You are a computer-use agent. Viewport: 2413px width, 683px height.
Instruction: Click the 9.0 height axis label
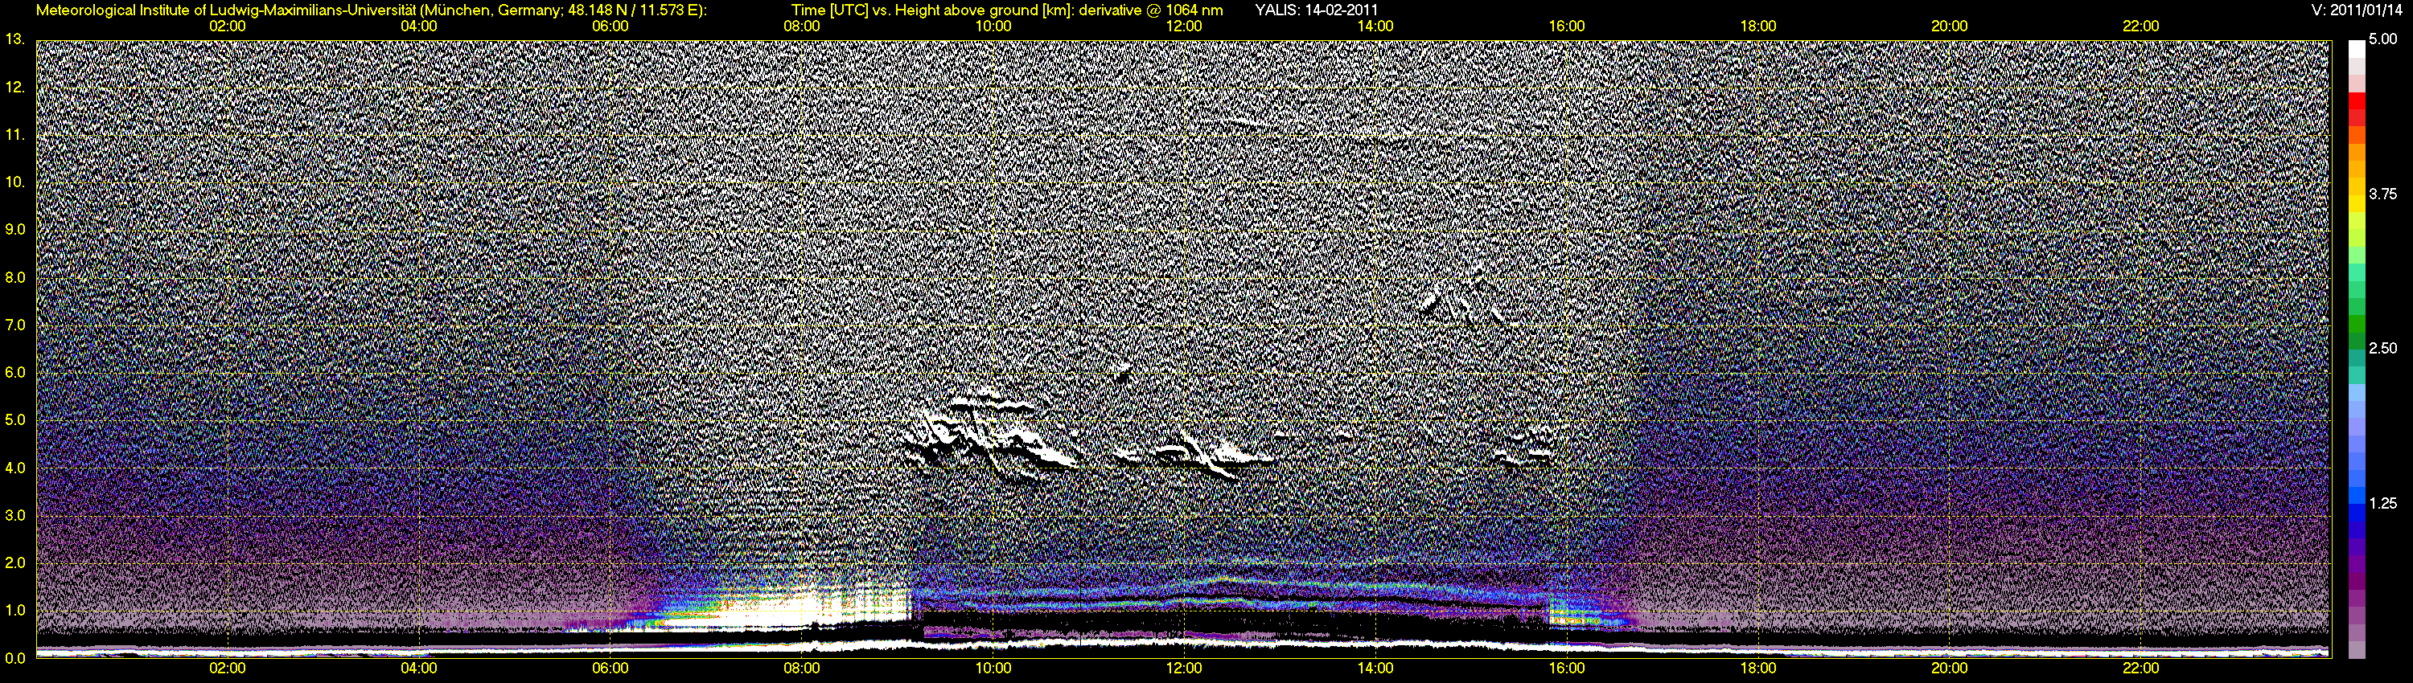pyautogui.click(x=15, y=229)
